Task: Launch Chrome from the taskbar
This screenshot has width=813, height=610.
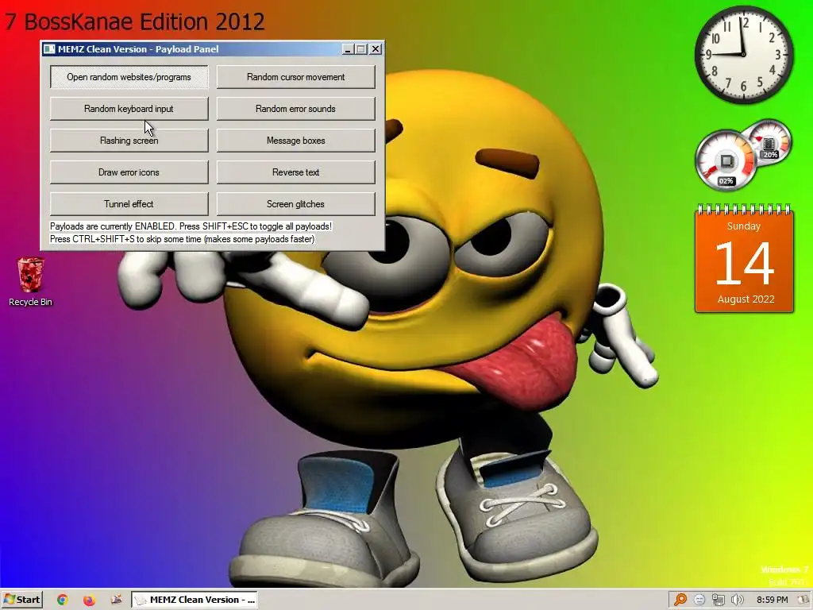Action: 62,600
